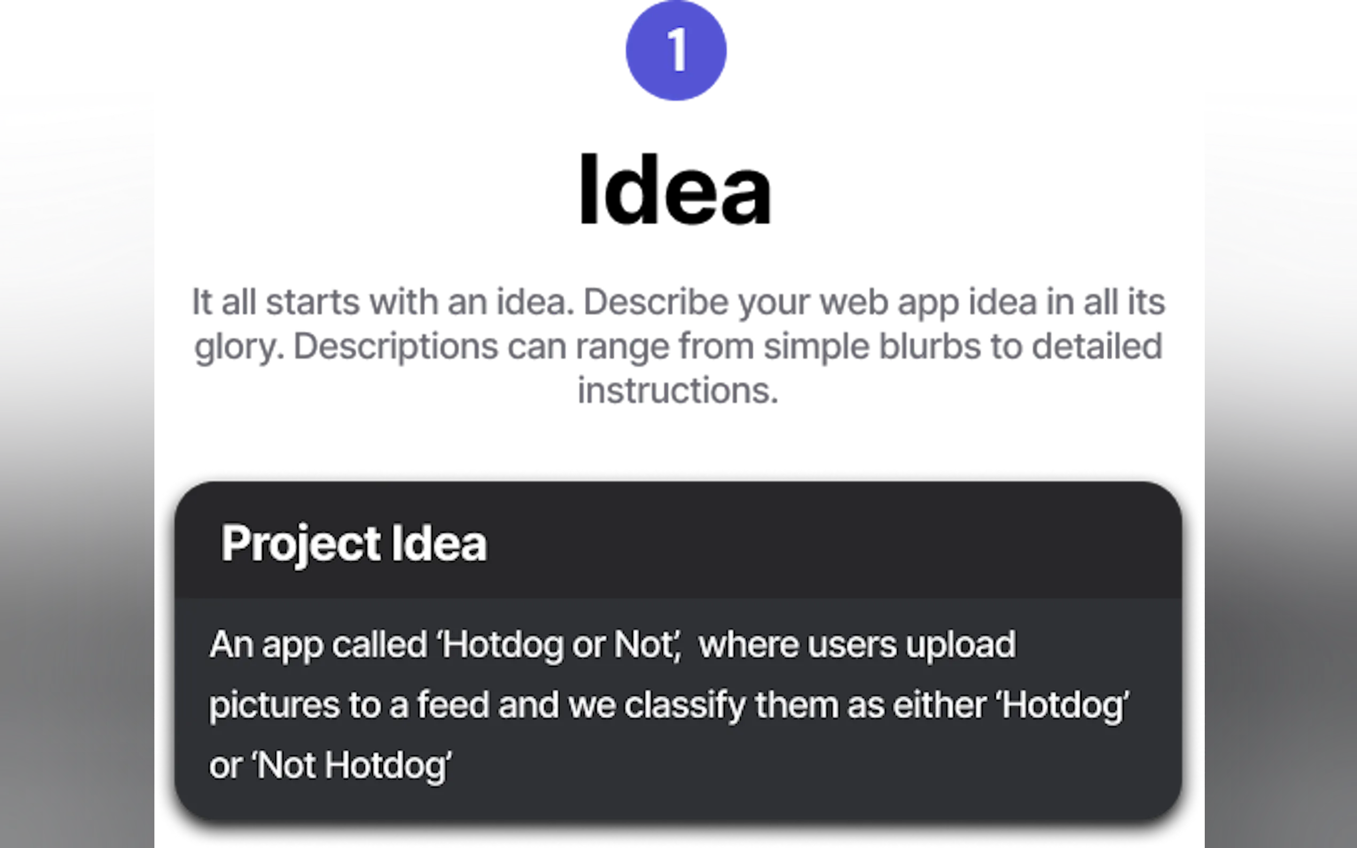The image size is (1357, 848).
Task: Click the right wavy striped background panel
Action: click(x=1279, y=392)
